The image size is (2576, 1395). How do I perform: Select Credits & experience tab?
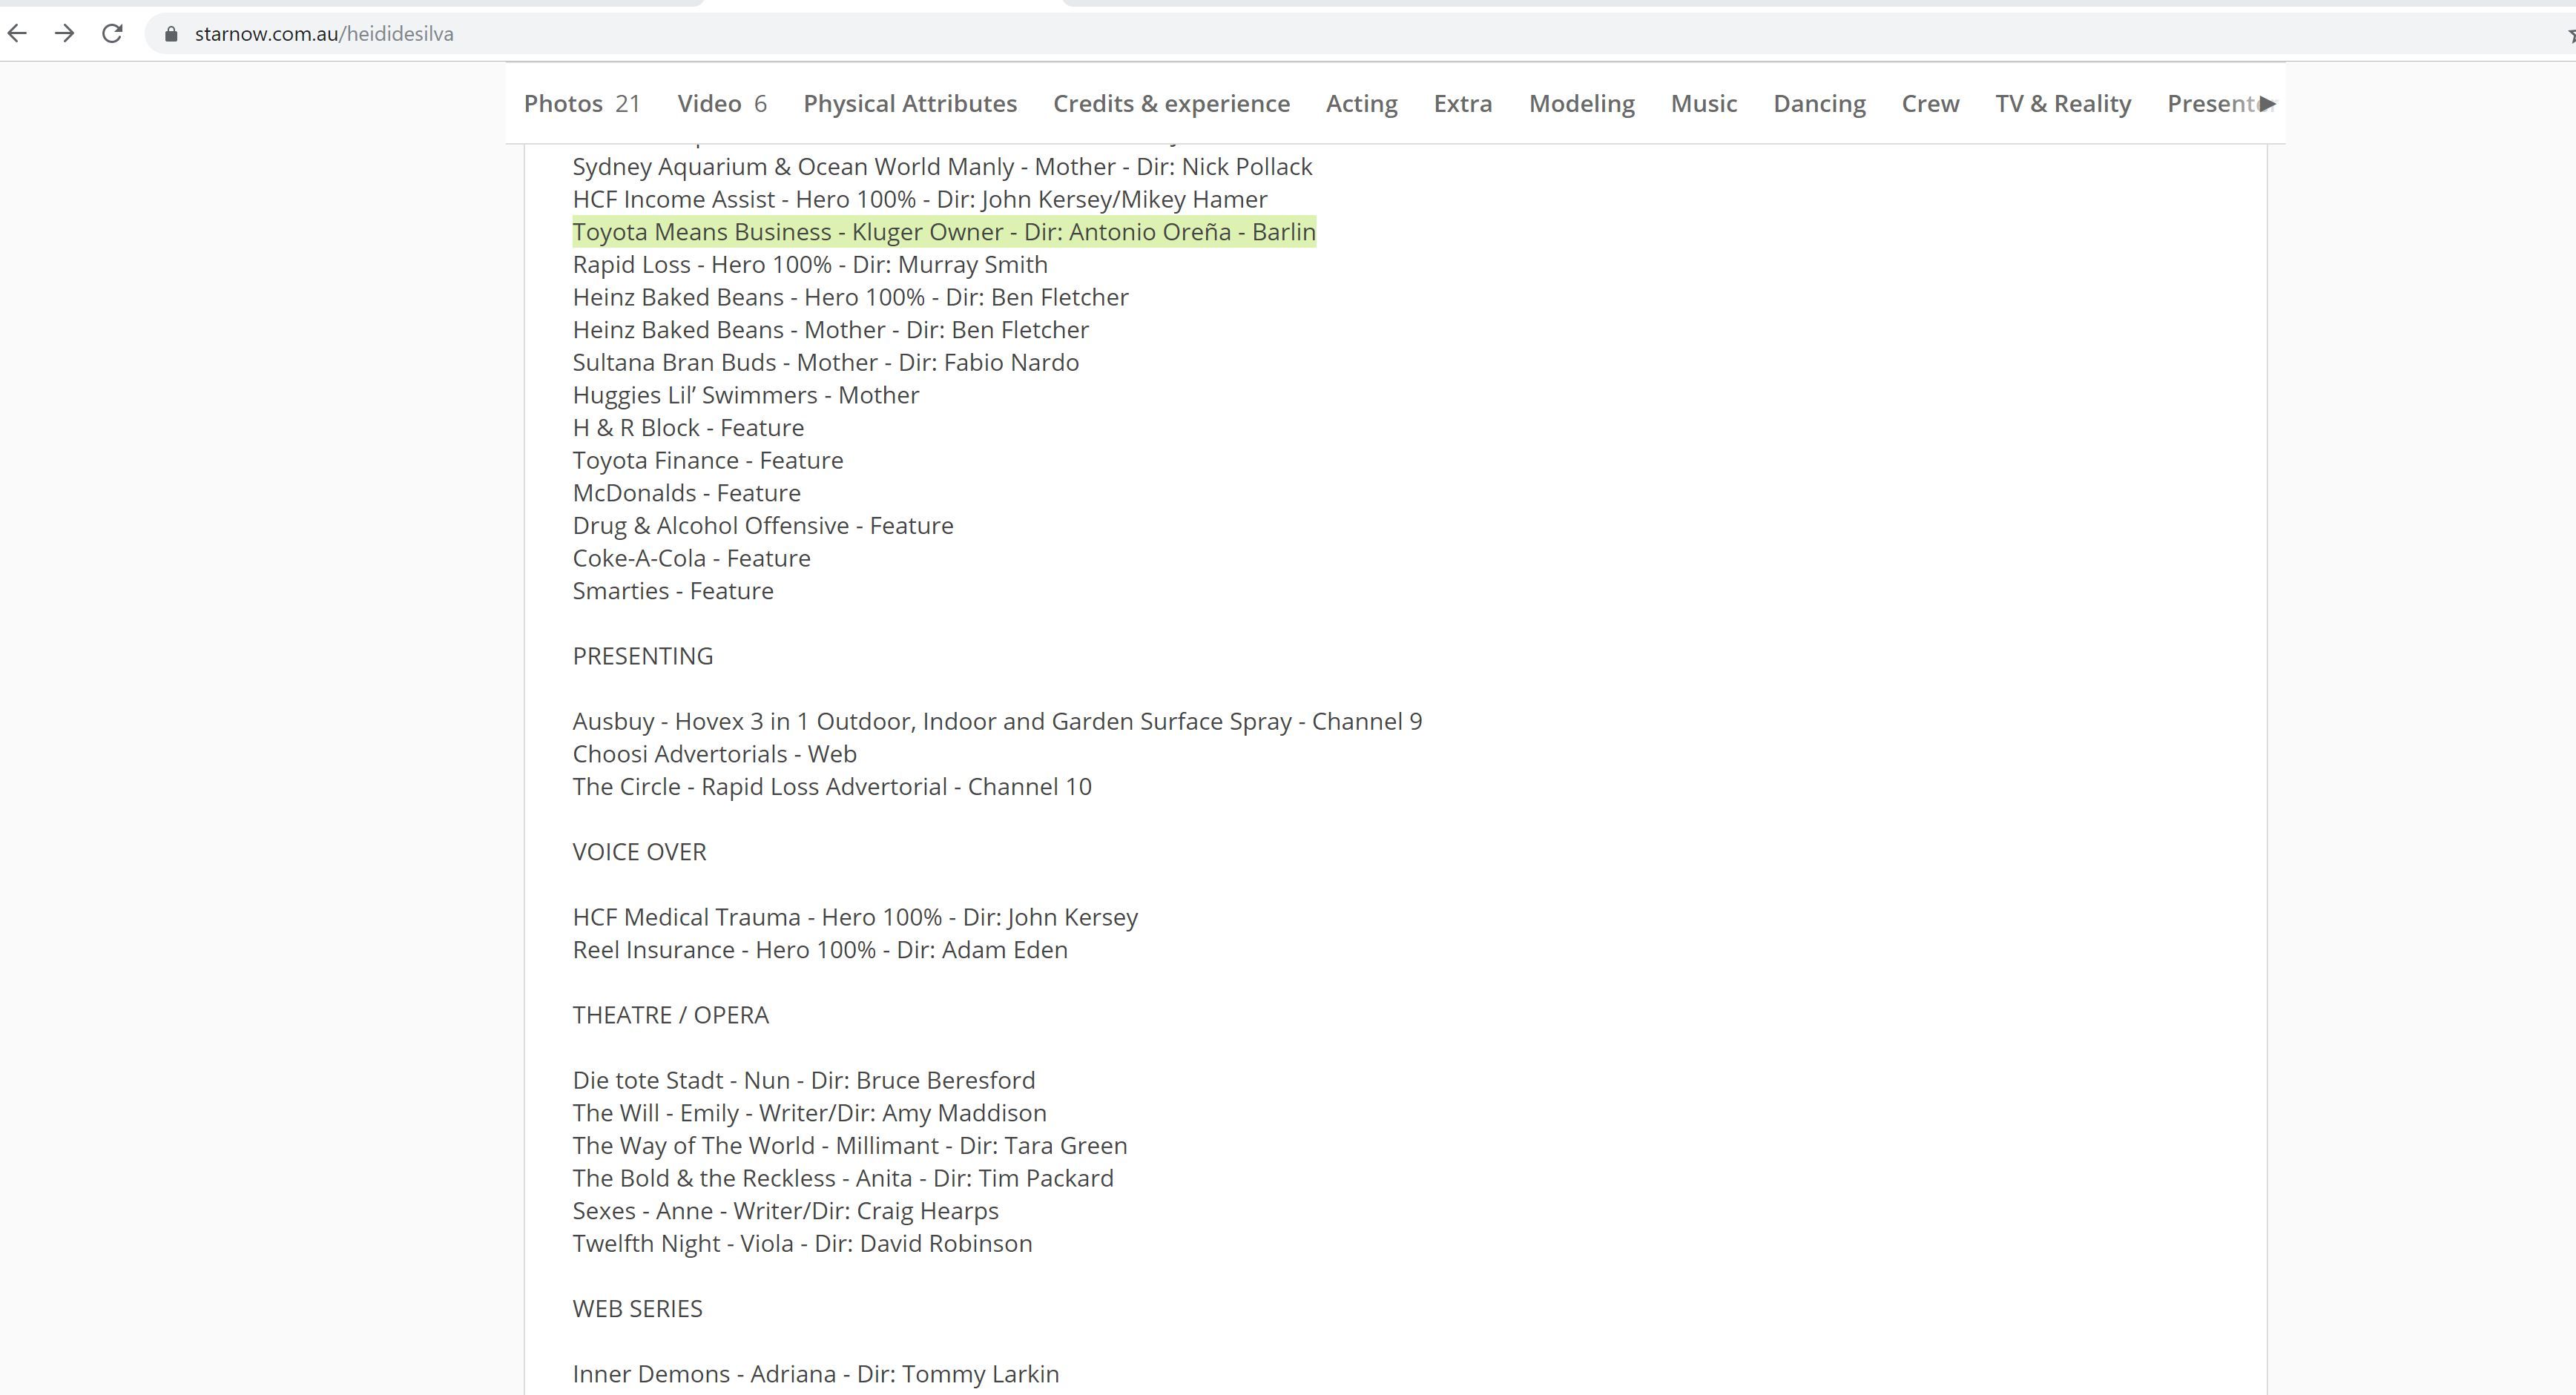[1171, 104]
